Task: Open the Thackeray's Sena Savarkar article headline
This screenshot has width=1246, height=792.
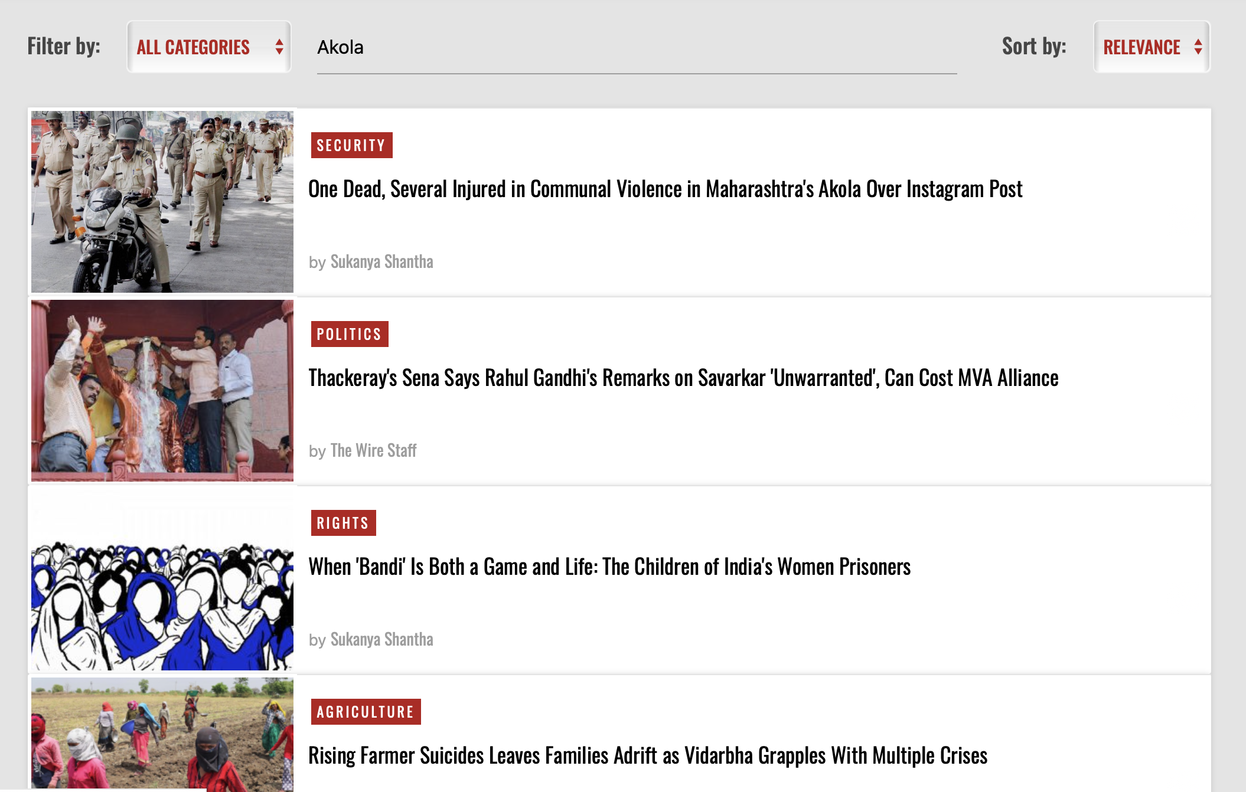Action: (x=683, y=378)
